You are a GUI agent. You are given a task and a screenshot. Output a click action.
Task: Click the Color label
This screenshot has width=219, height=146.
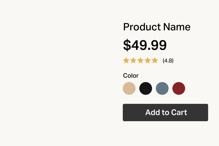131,76
